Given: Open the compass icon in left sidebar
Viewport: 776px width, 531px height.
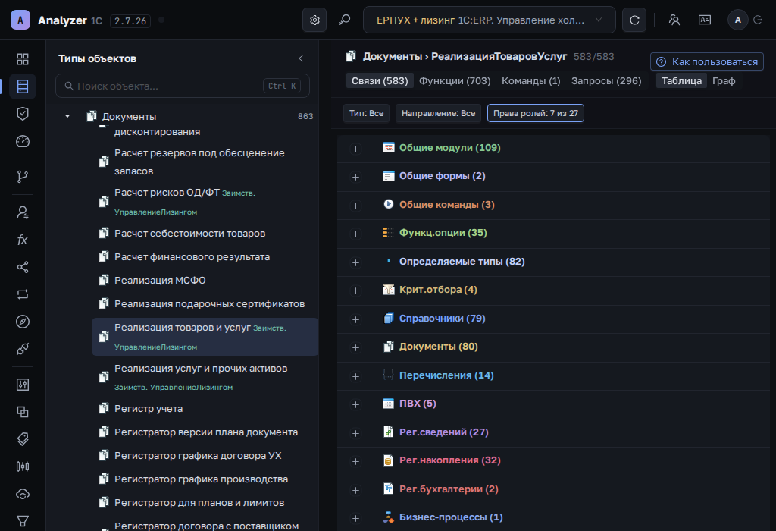Looking at the screenshot, I should pyautogui.click(x=23, y=322).
